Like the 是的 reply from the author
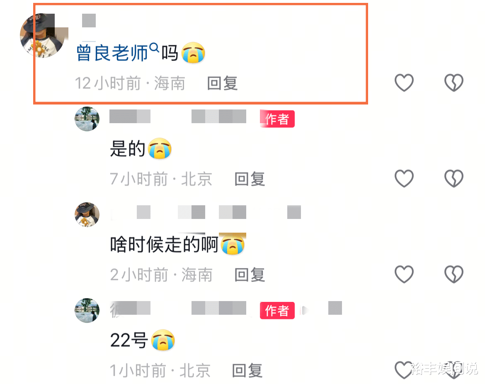485x384 pixels. pyautogui.click(x=404, y=179)
